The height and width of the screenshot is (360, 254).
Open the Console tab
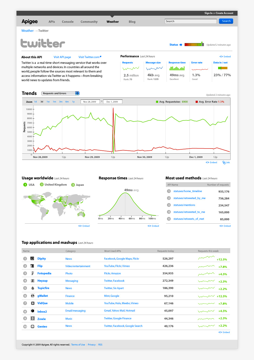click(68, 22)
